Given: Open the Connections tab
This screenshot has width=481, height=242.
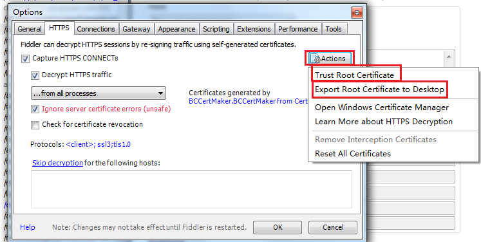Looking at the screenshot, I should click(x=96, y=29).
